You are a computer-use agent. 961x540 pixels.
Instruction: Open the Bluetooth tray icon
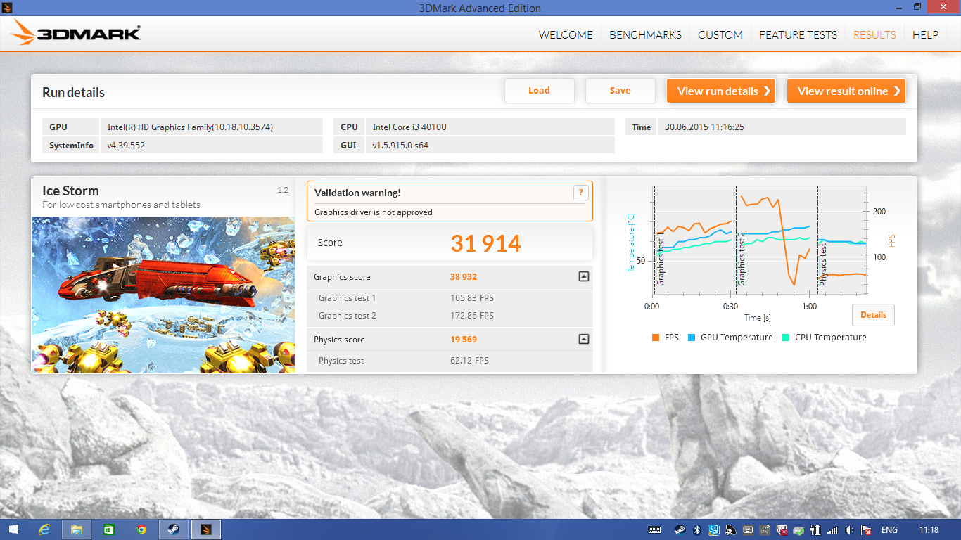696,530
